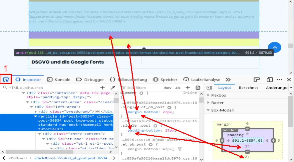Image resolution: width=294 pixels, height=162 pixels.
Task: Select v#left-area in breadcrumb trail
Action: 18,158
